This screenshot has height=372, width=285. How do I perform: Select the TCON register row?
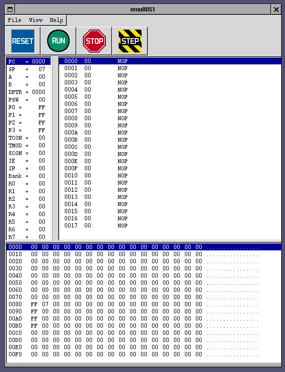click(29, 138)
